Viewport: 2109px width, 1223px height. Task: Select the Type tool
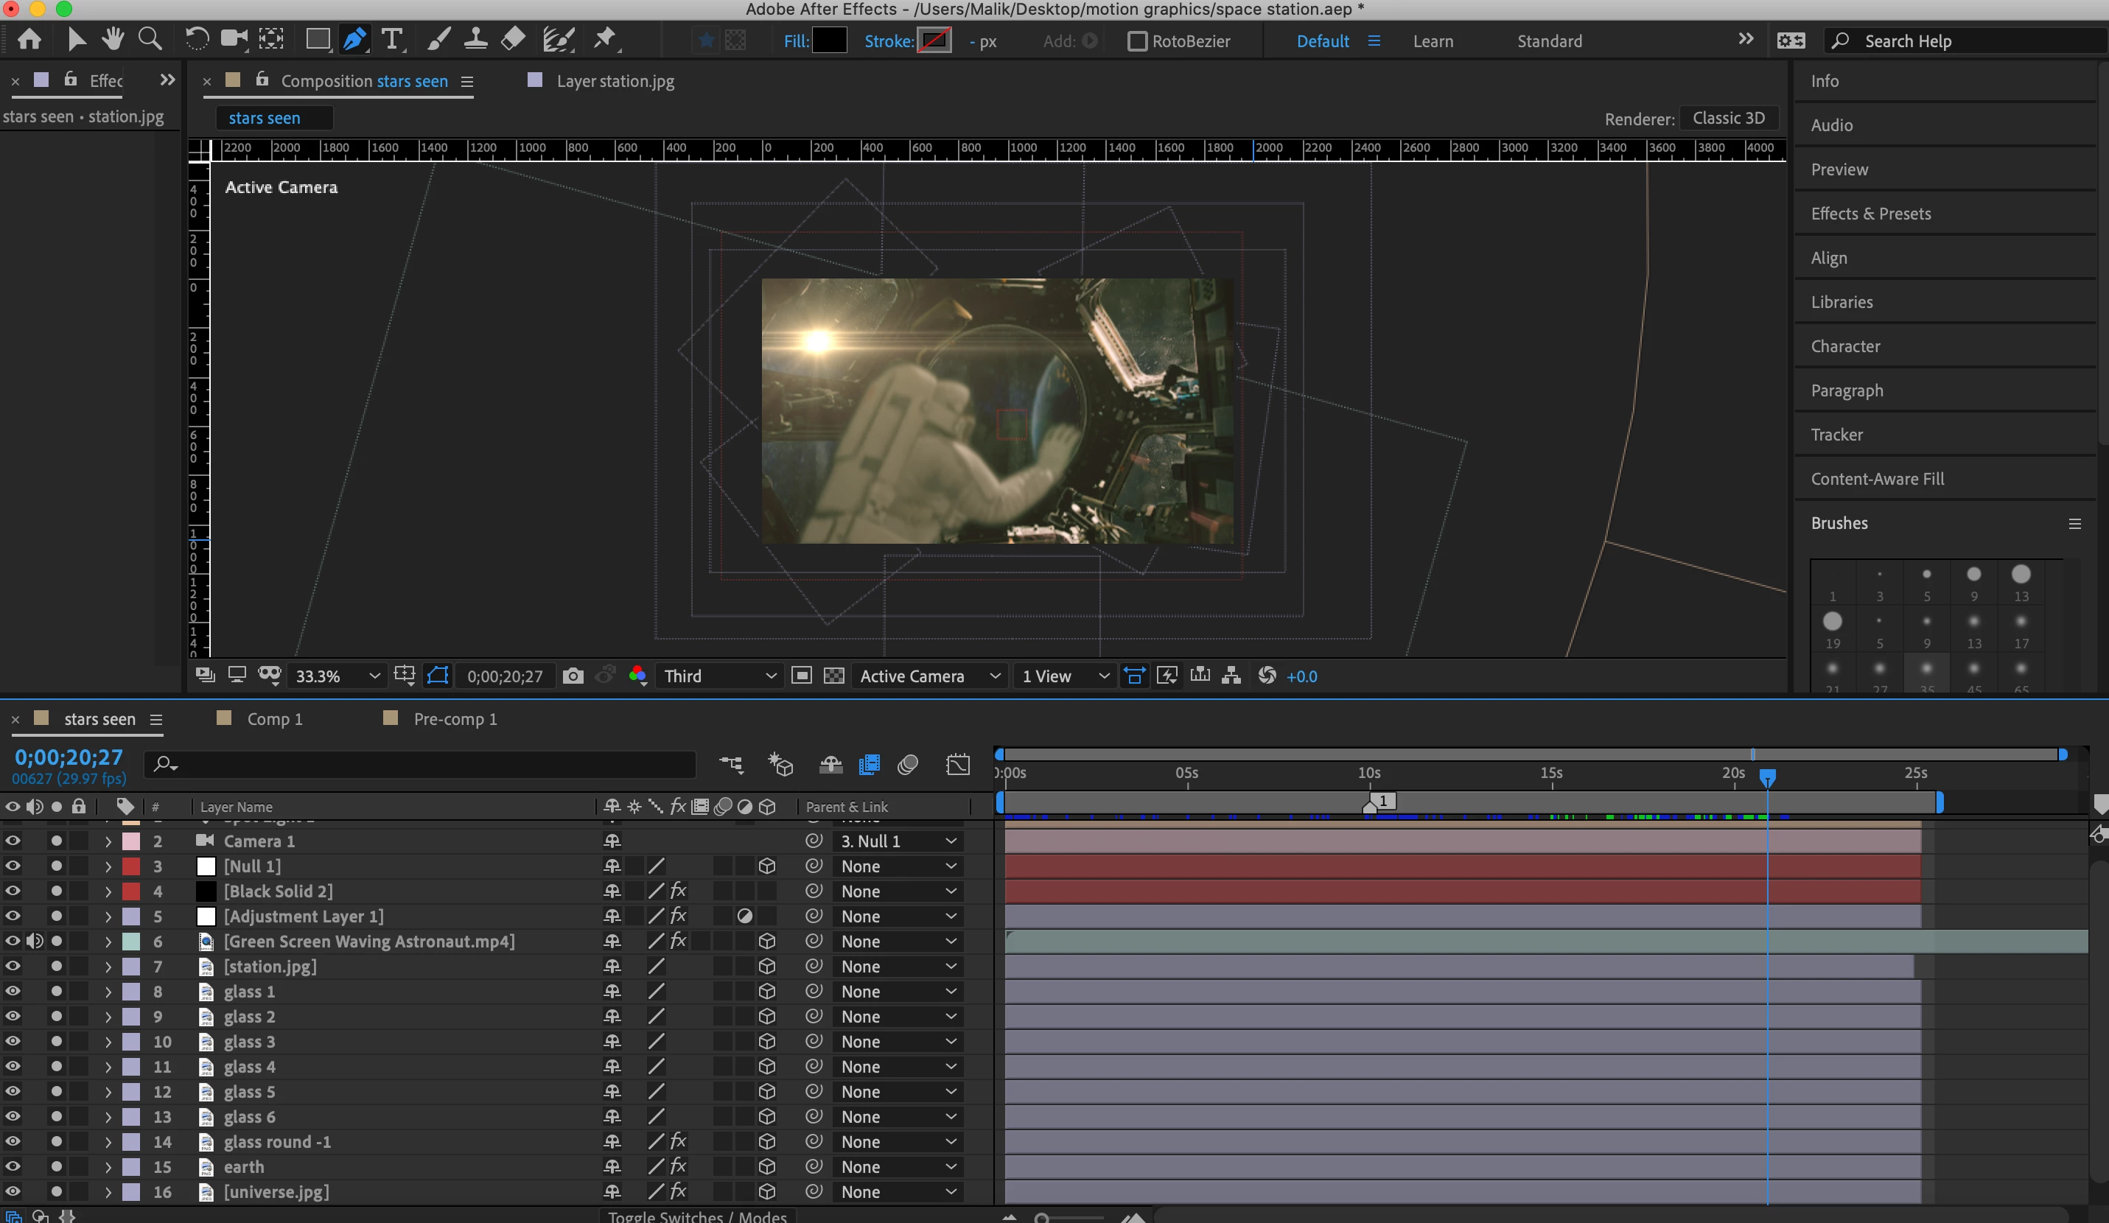392,39
